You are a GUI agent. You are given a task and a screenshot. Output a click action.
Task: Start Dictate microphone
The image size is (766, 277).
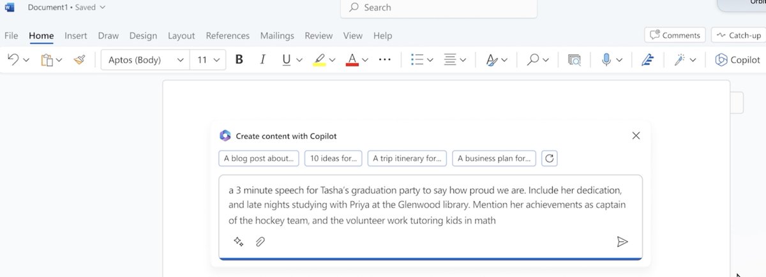point(606,60)
